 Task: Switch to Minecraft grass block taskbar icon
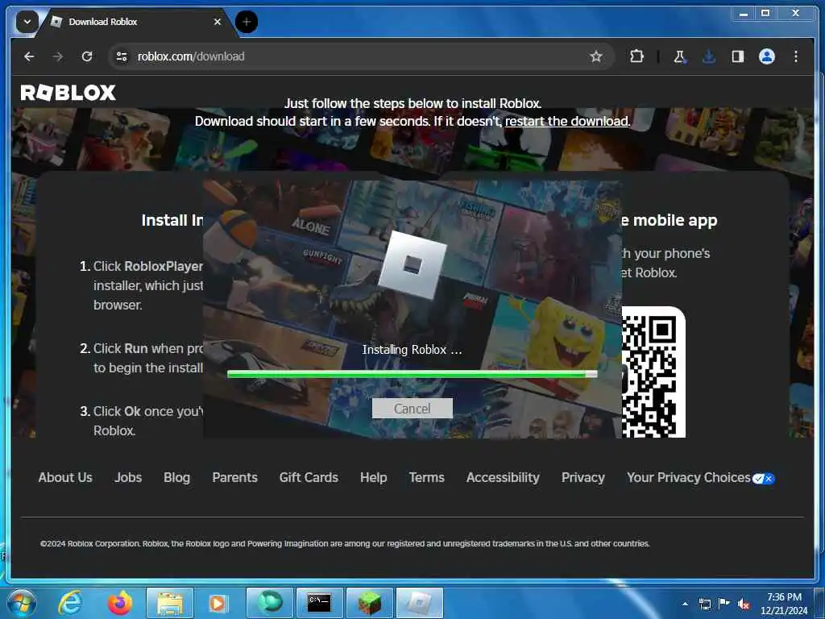click(369, 603)
